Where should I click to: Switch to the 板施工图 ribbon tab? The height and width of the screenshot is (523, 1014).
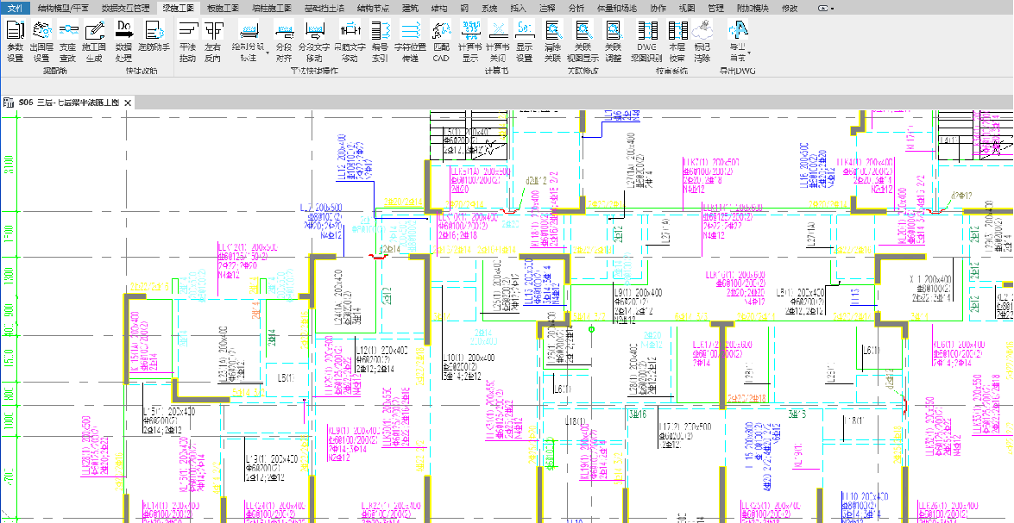(223, 7)
